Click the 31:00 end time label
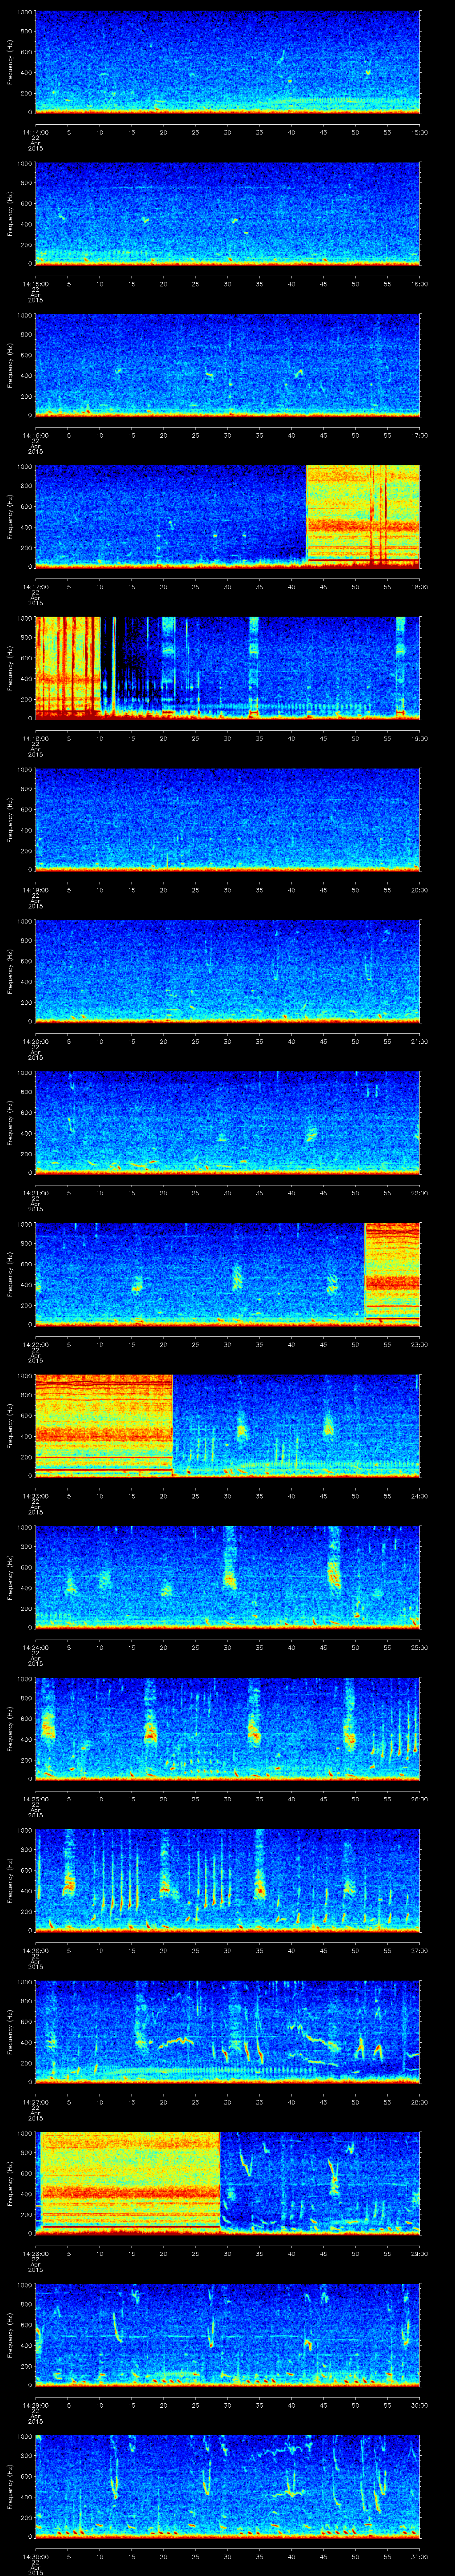The width and height of the screenshot is (455, 2576). [420, 2556]
